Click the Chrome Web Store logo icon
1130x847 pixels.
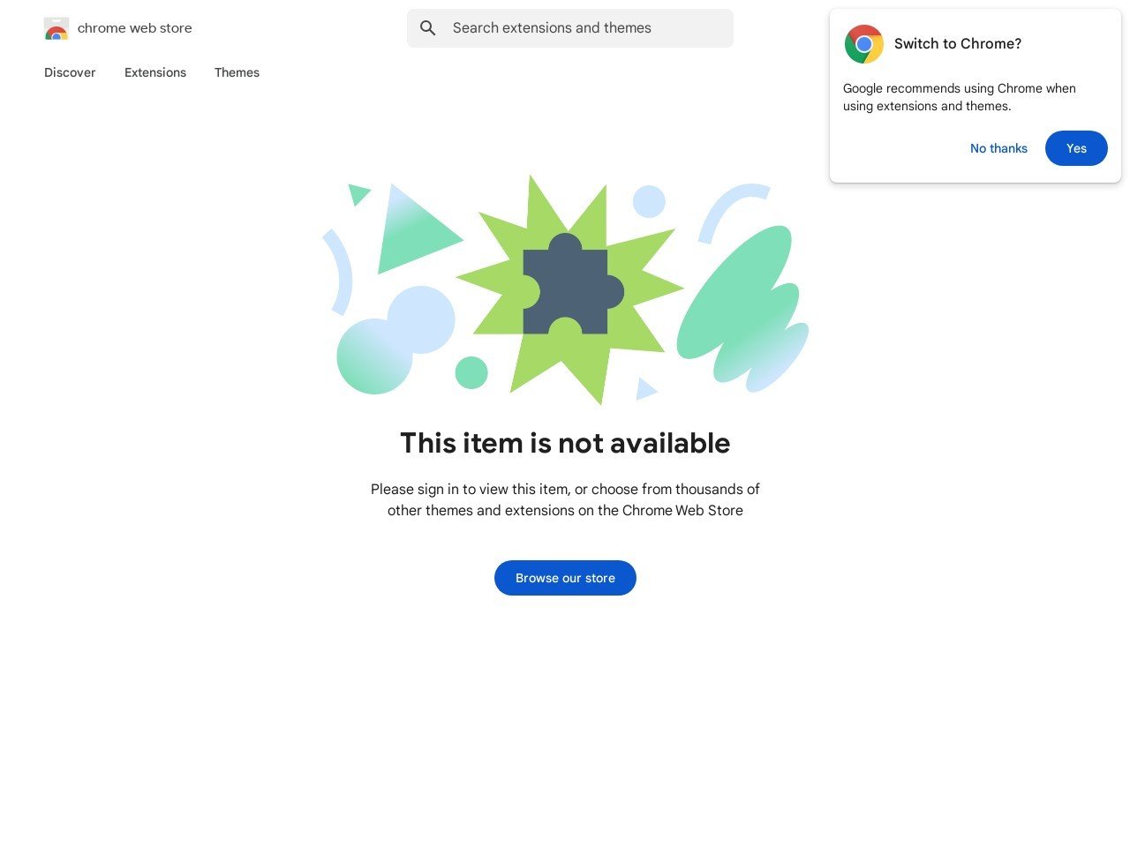pos(56,28)
